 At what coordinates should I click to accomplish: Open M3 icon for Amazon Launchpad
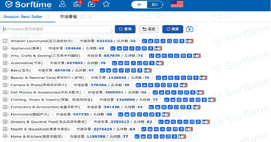189,41
